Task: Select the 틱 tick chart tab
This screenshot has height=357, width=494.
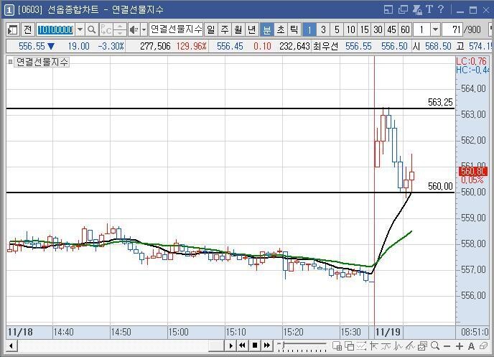Action: click(294, 30)
